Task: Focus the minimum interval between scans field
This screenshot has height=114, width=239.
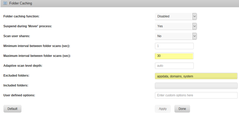Action: [x=174, y=46]
